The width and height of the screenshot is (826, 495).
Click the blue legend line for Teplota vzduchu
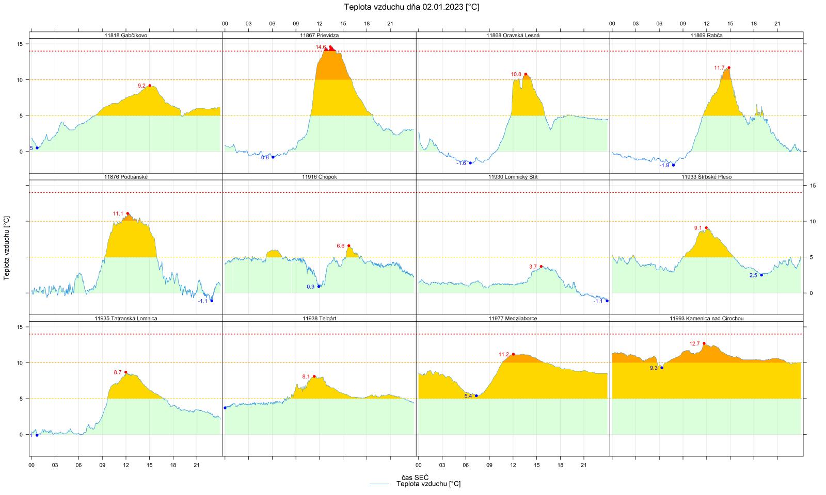[x=379, y=484]
